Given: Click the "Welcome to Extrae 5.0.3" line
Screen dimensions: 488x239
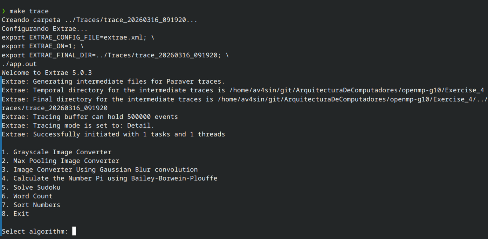Looking at the screenshot, I should tap(47, 73).
